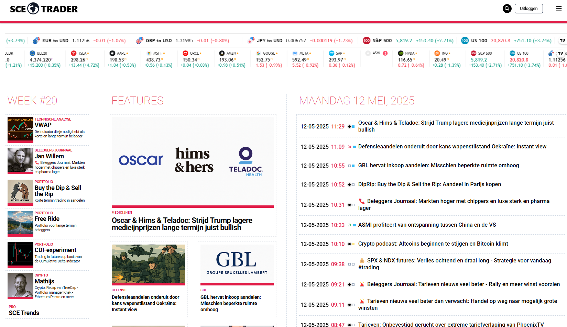Open the CDI-experiment chart thumbnail
This screenshot has height=327, width=567.
tap(20, 255)
